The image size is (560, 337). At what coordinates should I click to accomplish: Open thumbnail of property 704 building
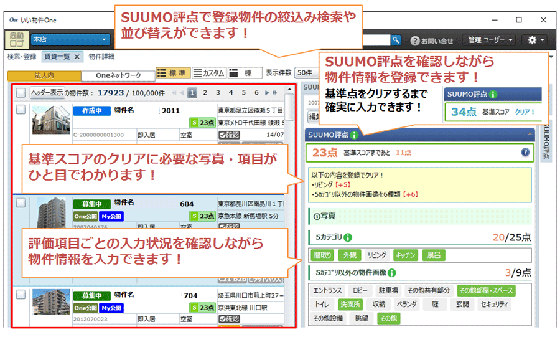pyautogui.click(x=51, y=302)
